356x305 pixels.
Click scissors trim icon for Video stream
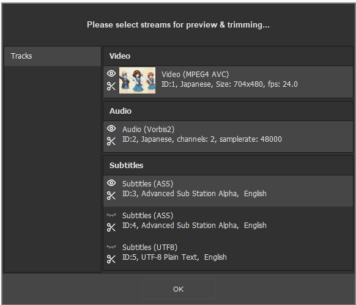[x=111, y=86]
